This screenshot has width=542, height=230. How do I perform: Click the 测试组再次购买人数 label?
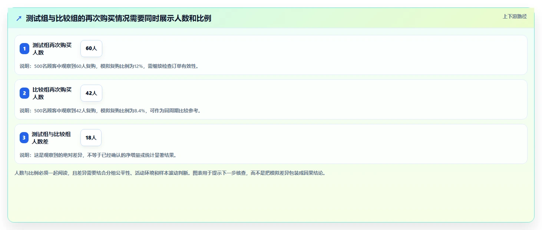click(x=52, y=49)
